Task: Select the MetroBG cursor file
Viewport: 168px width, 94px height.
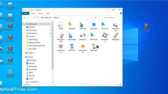Action: (x=83, y=26)
